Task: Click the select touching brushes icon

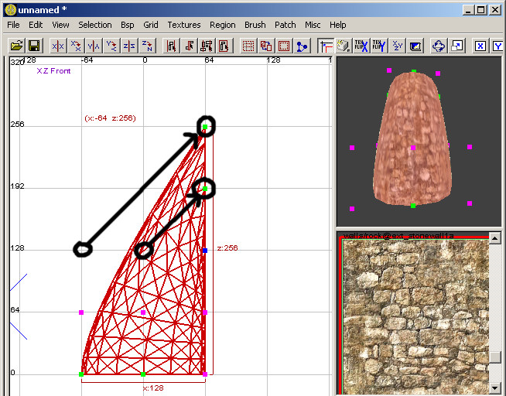Action: [190, 46]
